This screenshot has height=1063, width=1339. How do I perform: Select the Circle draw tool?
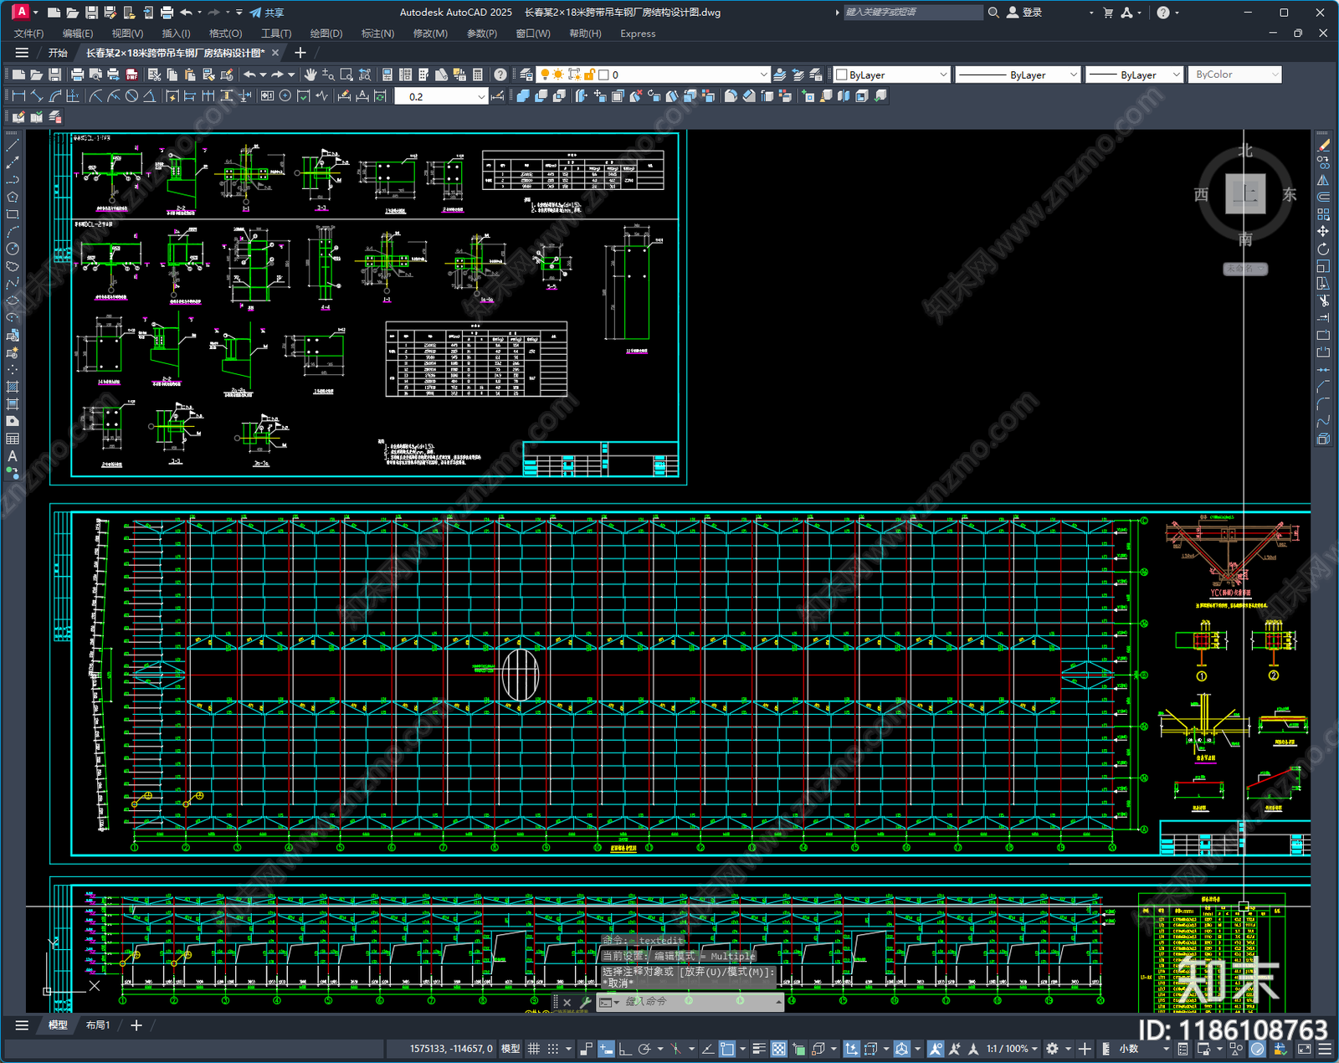pyautogui.click(x=13, y=249)
